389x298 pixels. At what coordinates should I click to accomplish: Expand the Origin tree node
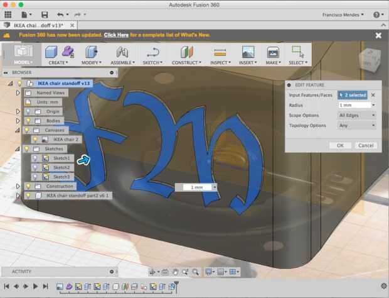click(x=18, y=111)
